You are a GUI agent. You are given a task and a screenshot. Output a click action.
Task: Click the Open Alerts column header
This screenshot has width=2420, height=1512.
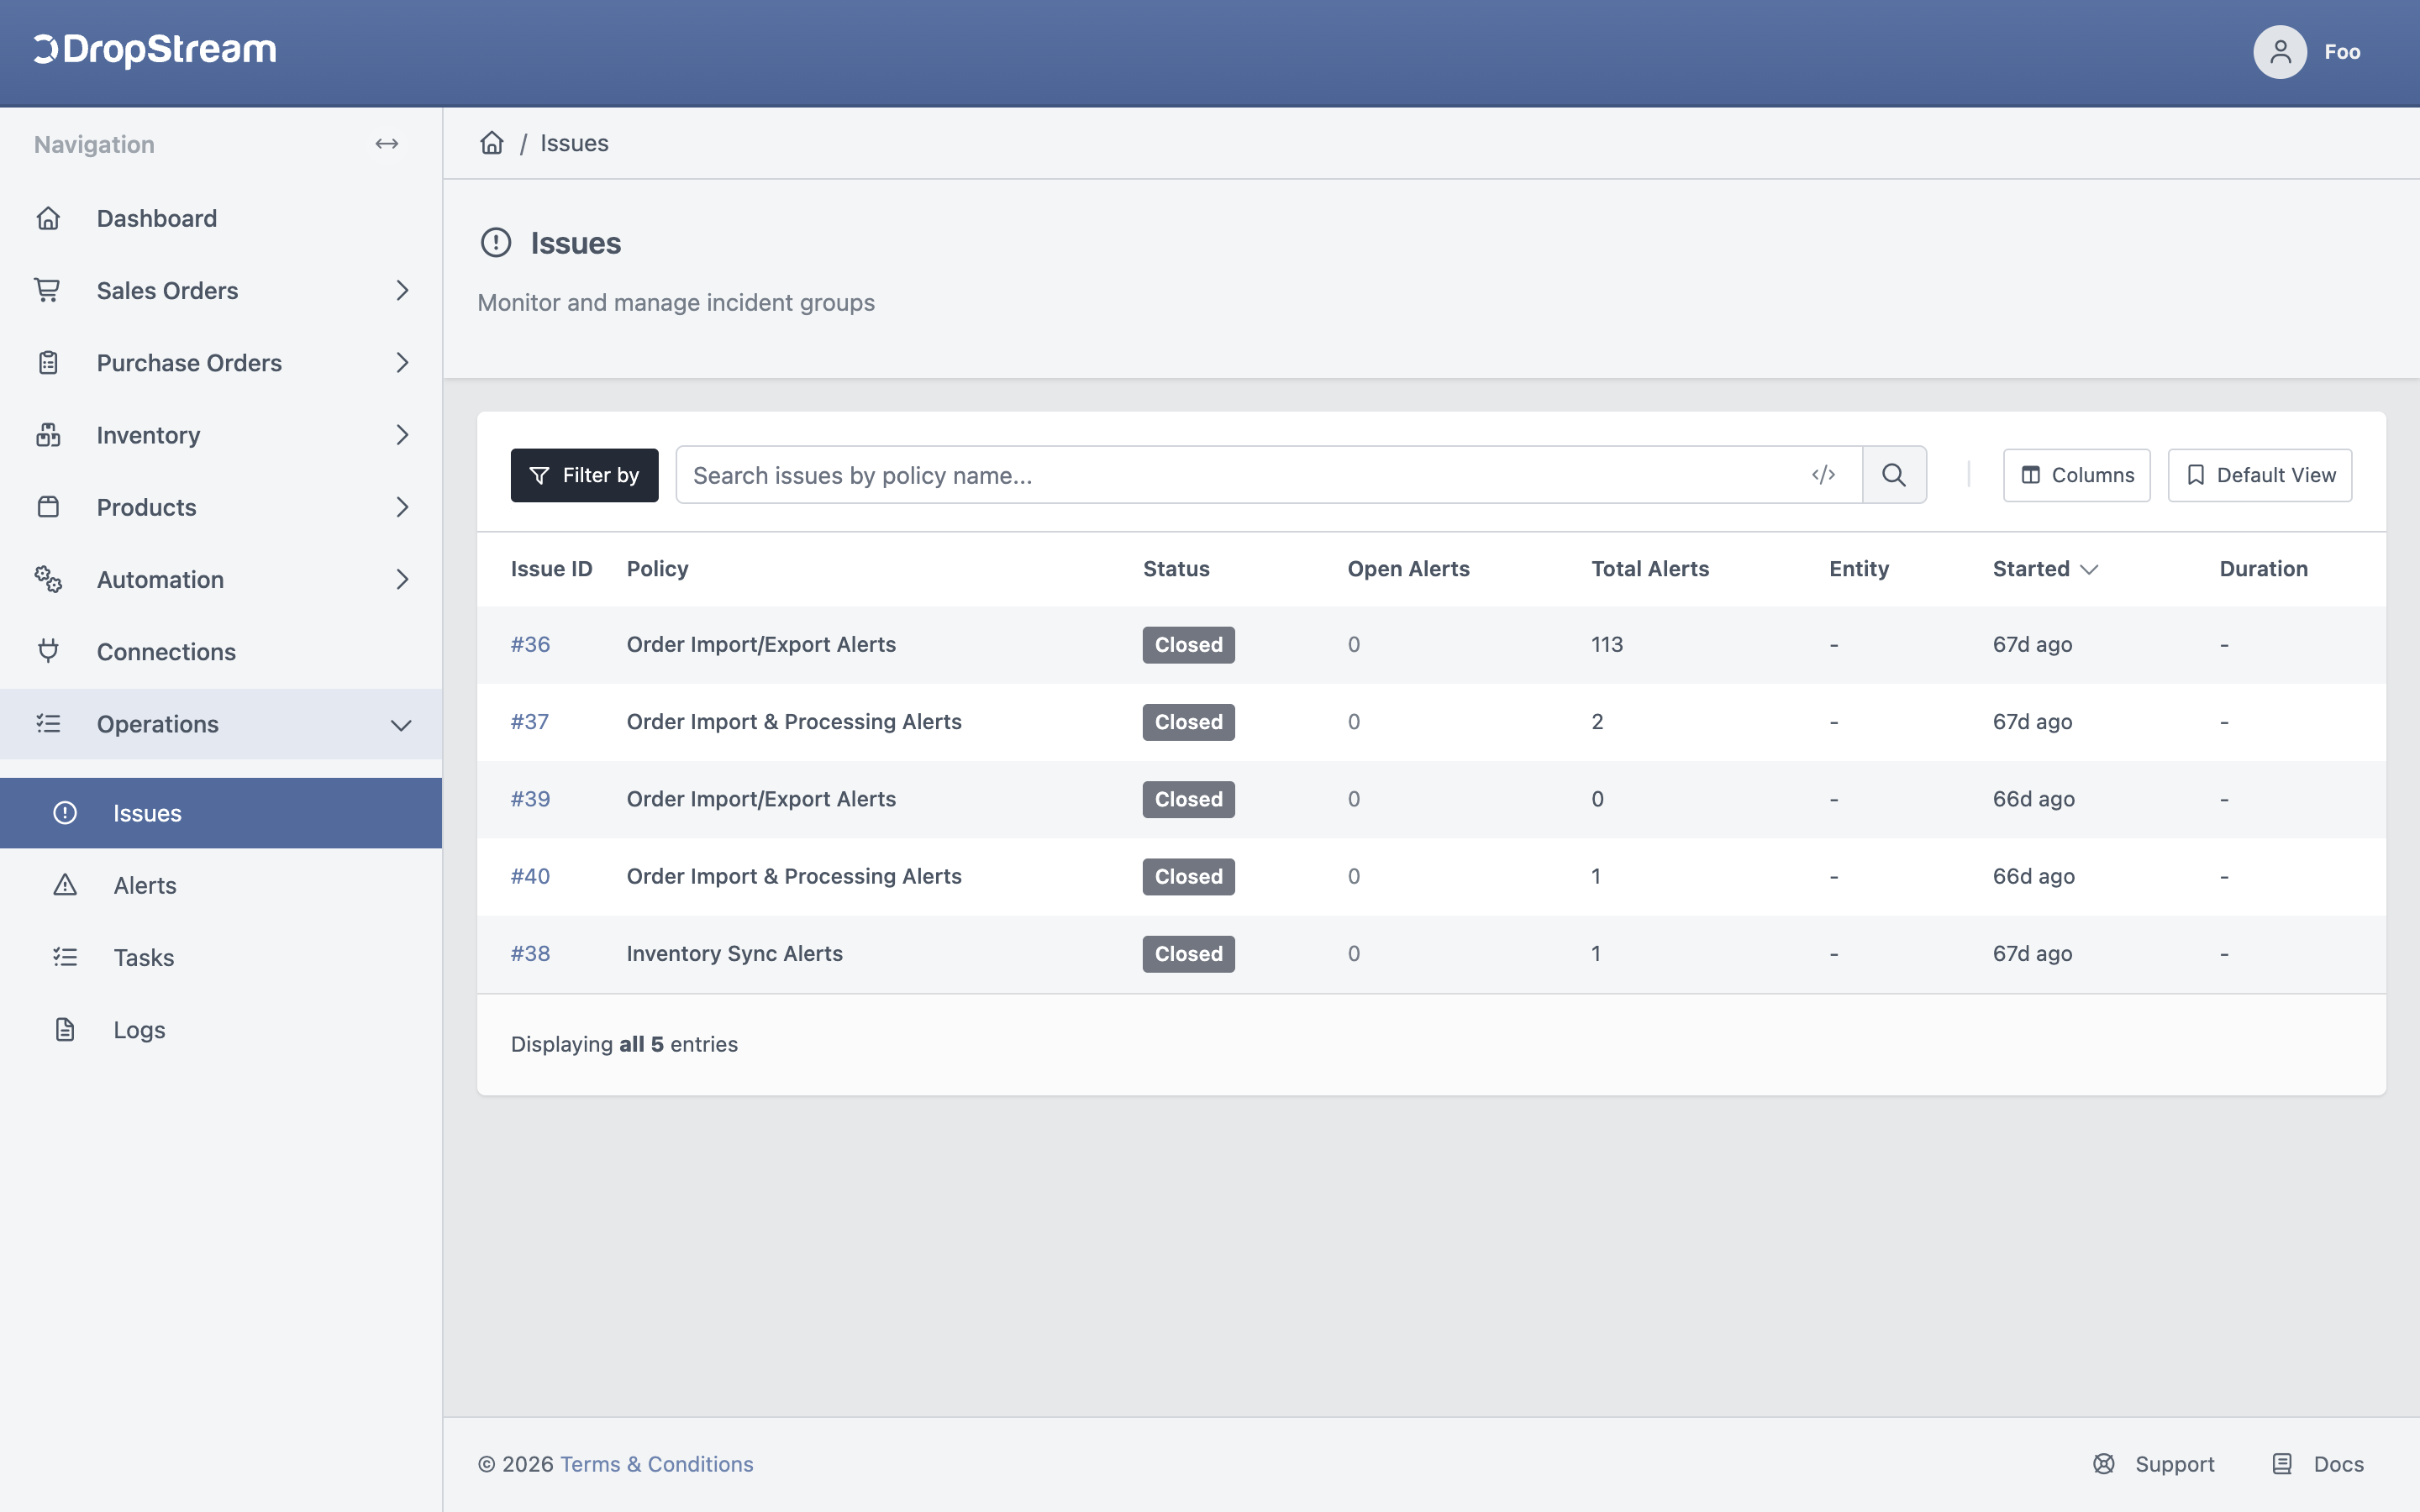pos(1408,569)
